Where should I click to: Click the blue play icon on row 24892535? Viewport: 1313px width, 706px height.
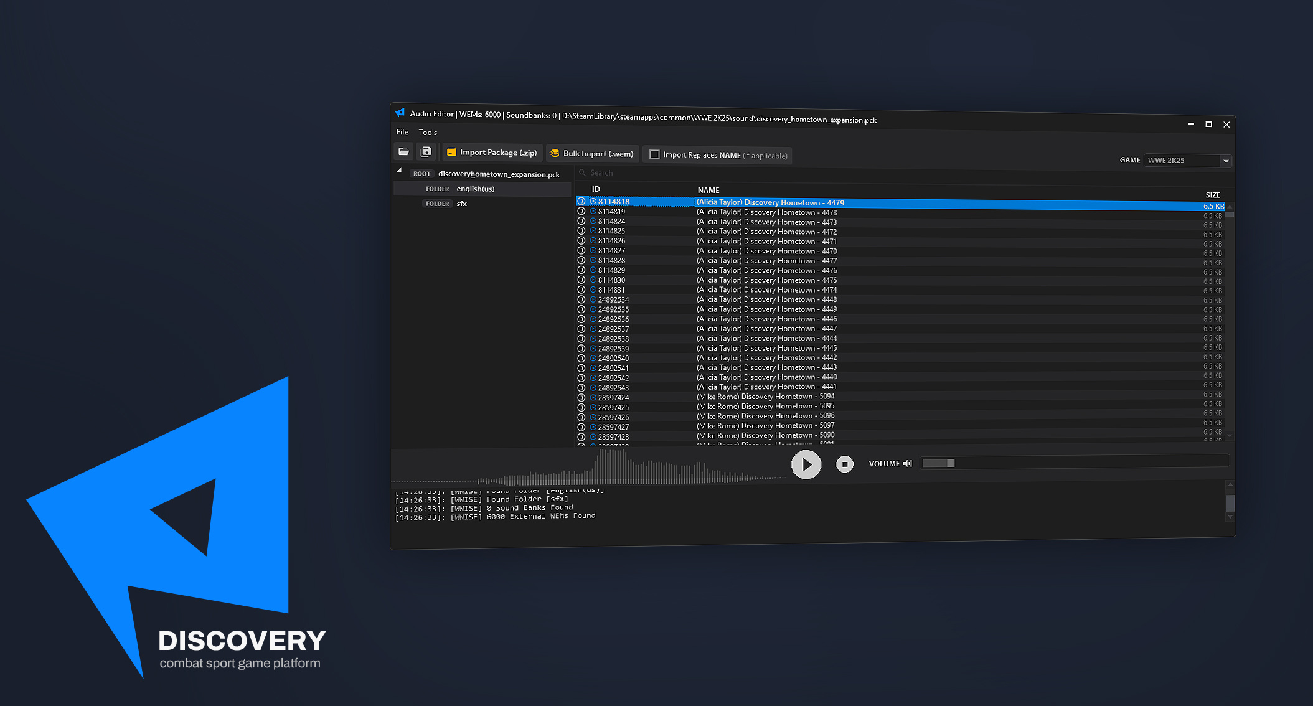[593, 309]
